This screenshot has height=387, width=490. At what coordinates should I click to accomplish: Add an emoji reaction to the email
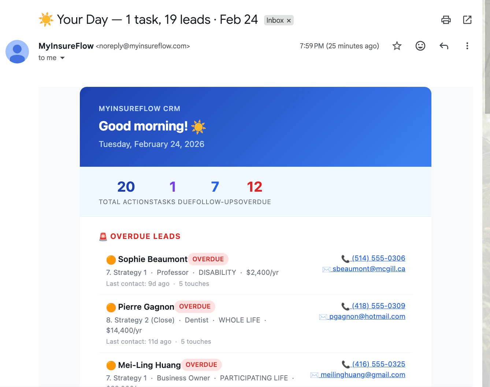pyautogui.click(x=420, y=46)
